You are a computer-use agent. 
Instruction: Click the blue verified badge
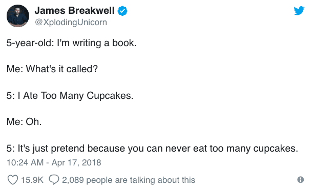point(122,11)
